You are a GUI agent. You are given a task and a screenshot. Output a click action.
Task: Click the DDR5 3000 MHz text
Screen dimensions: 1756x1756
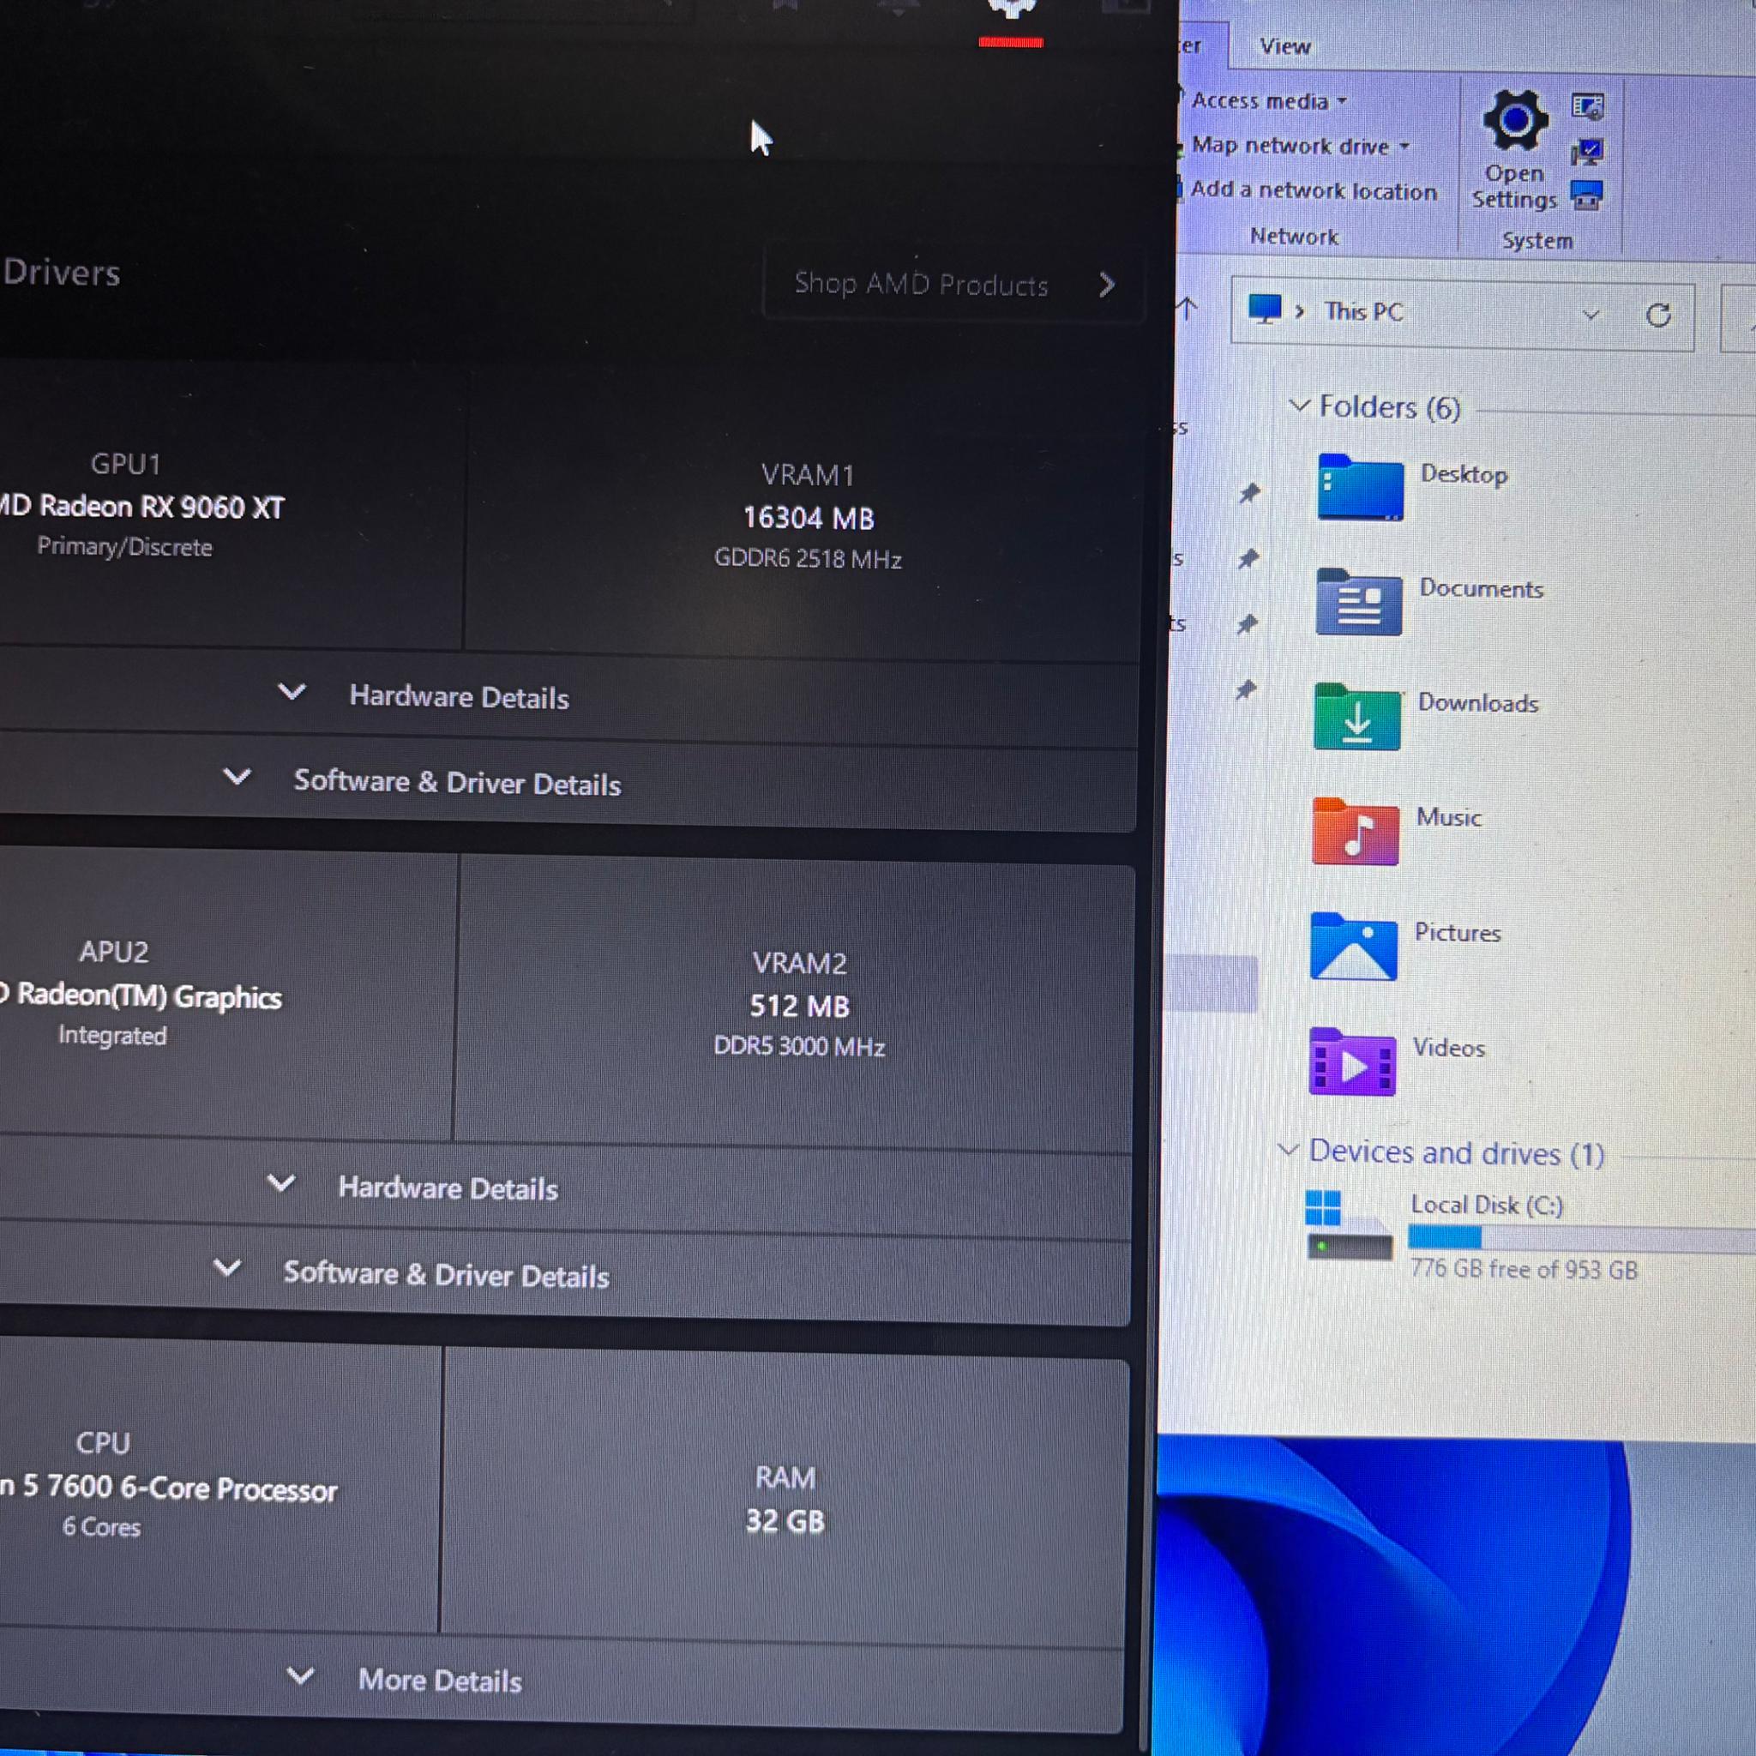click(799, 1046)
